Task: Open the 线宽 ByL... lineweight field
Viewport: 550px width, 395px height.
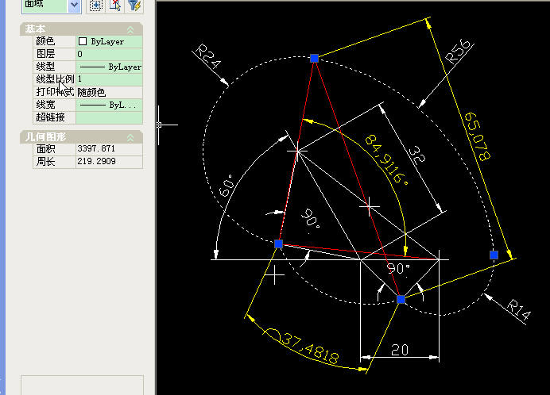Action: click(x=109, y=105)
